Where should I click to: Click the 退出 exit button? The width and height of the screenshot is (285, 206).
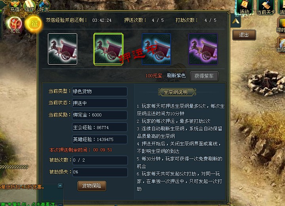pos(244,35)
